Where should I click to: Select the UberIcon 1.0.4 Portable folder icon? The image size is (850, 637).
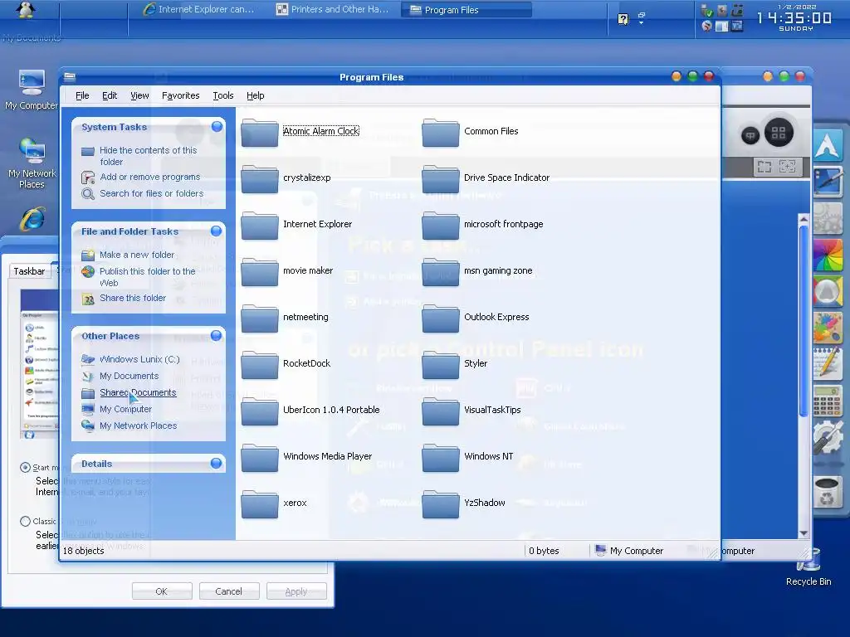[x=260, y=412]
